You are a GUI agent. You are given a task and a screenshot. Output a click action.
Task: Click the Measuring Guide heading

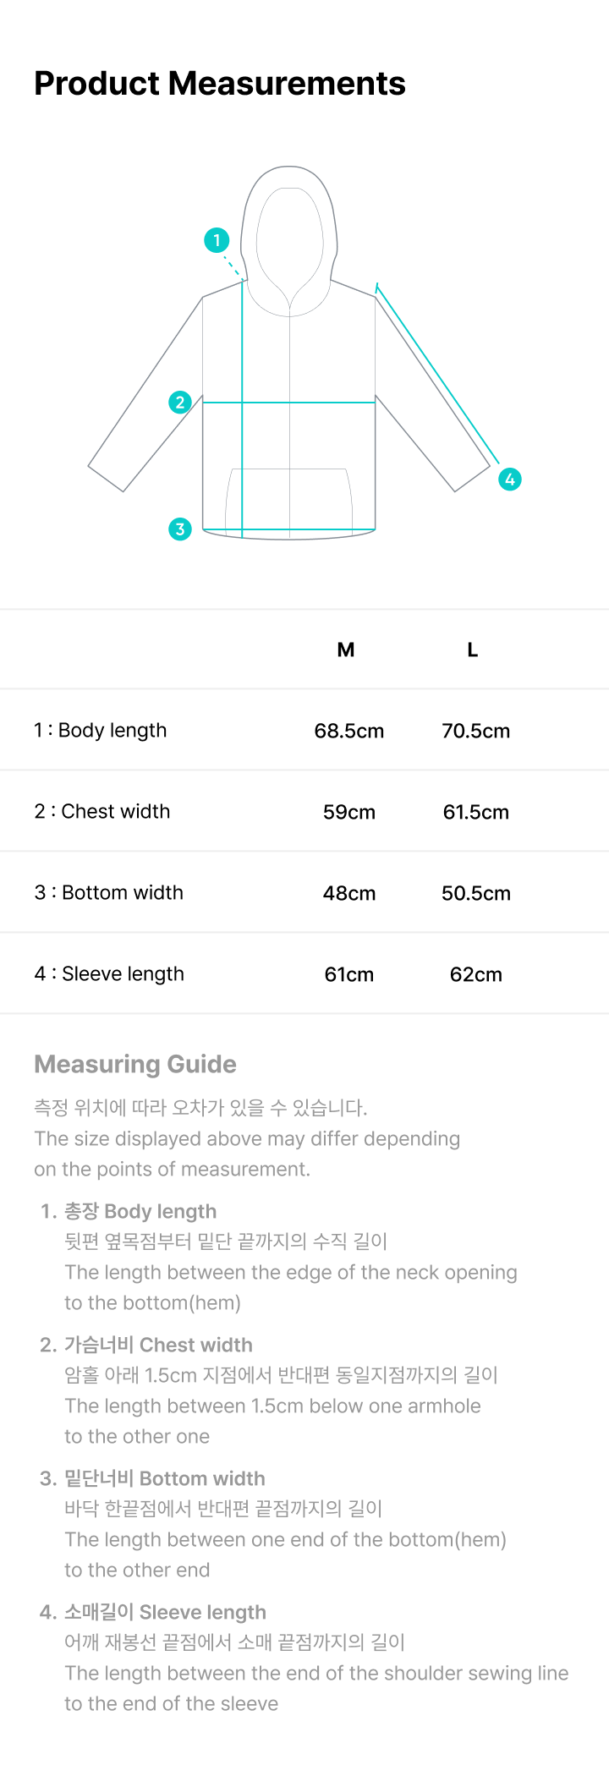tap(135, 1064)
